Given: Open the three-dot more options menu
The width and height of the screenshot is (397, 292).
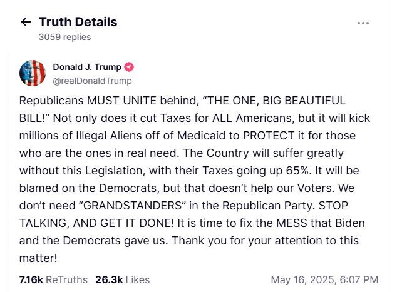Looking at the screenshot, I should [363, 23].
